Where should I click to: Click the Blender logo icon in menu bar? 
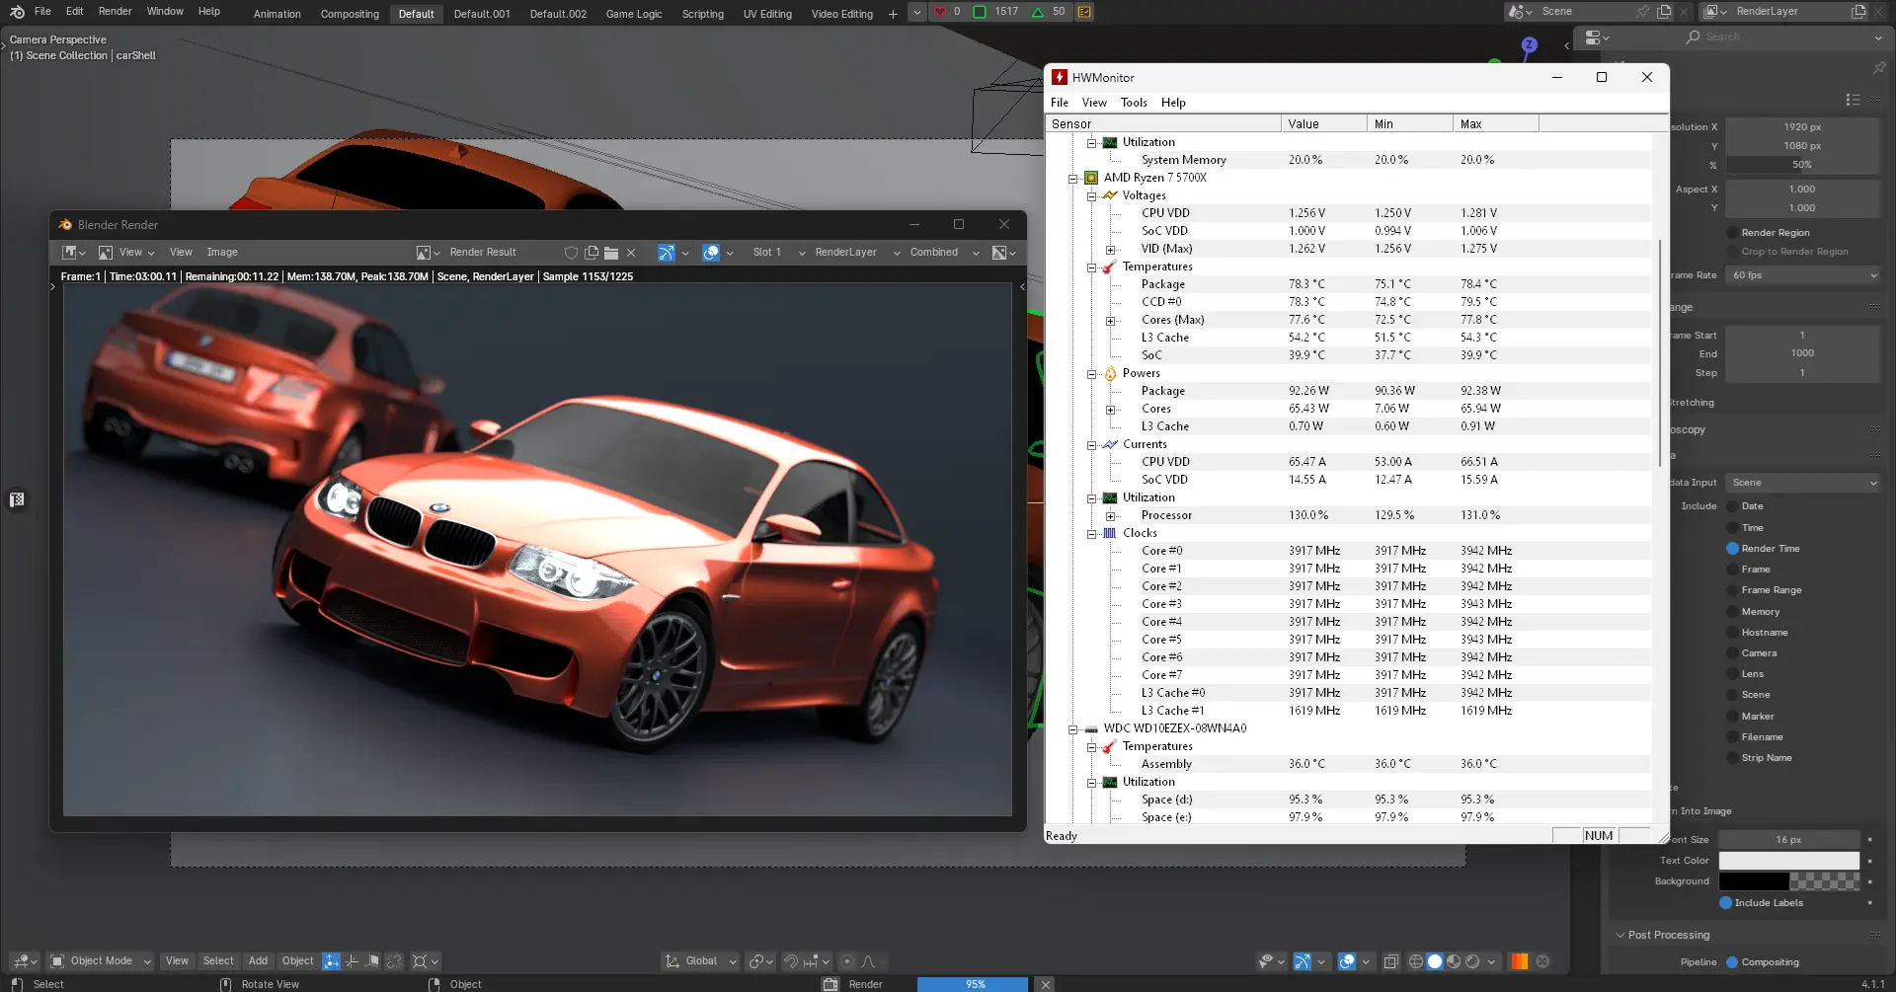tap(17, 12)
